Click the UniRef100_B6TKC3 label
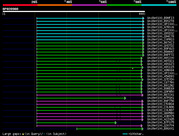Viewport: 179px width, 136px height. tap(161, 43)
